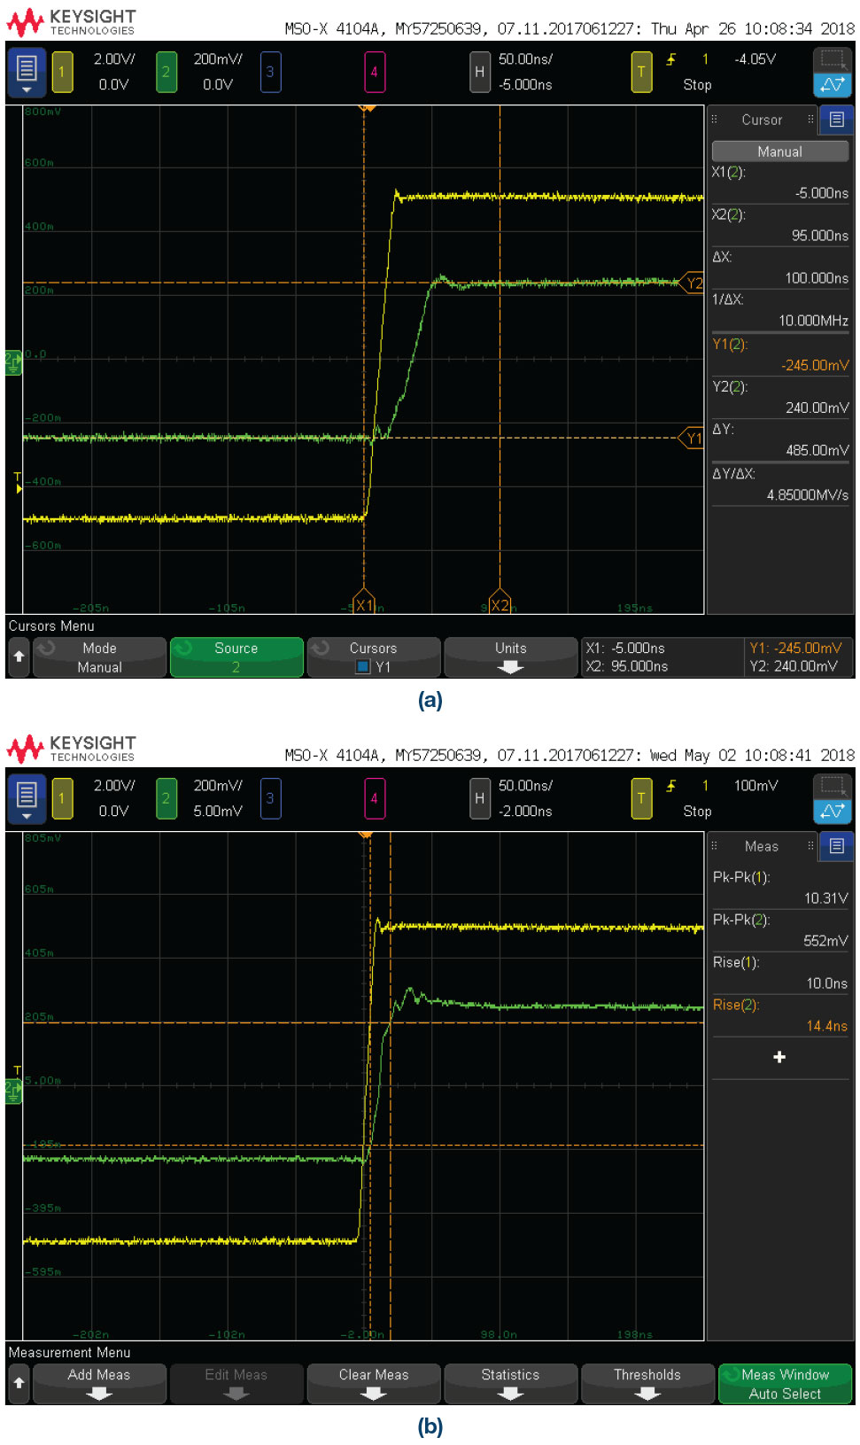Screen dimensions: 860x1445
Task: Expand the Units softkey menu
Action: click(511, 657)
